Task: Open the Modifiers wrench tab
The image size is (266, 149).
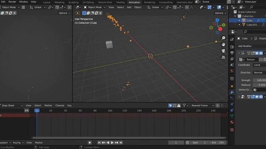Action: click(232, 92)
